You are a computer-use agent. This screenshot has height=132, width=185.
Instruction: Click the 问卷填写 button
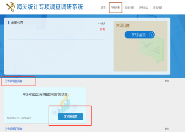click(70, 117)
